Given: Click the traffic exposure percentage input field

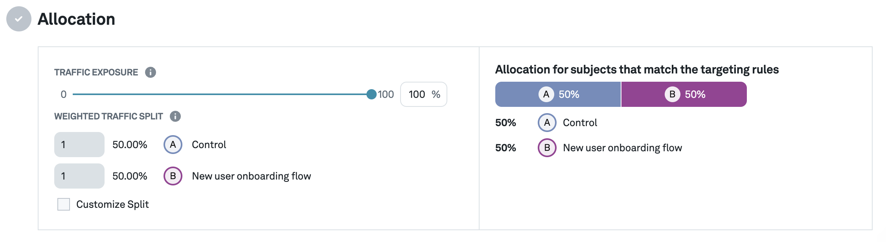Looking at the screenshot, I should pyautogui.click(x=417, y=94).
